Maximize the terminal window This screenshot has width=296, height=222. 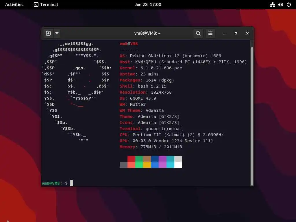tap(236, 33)
